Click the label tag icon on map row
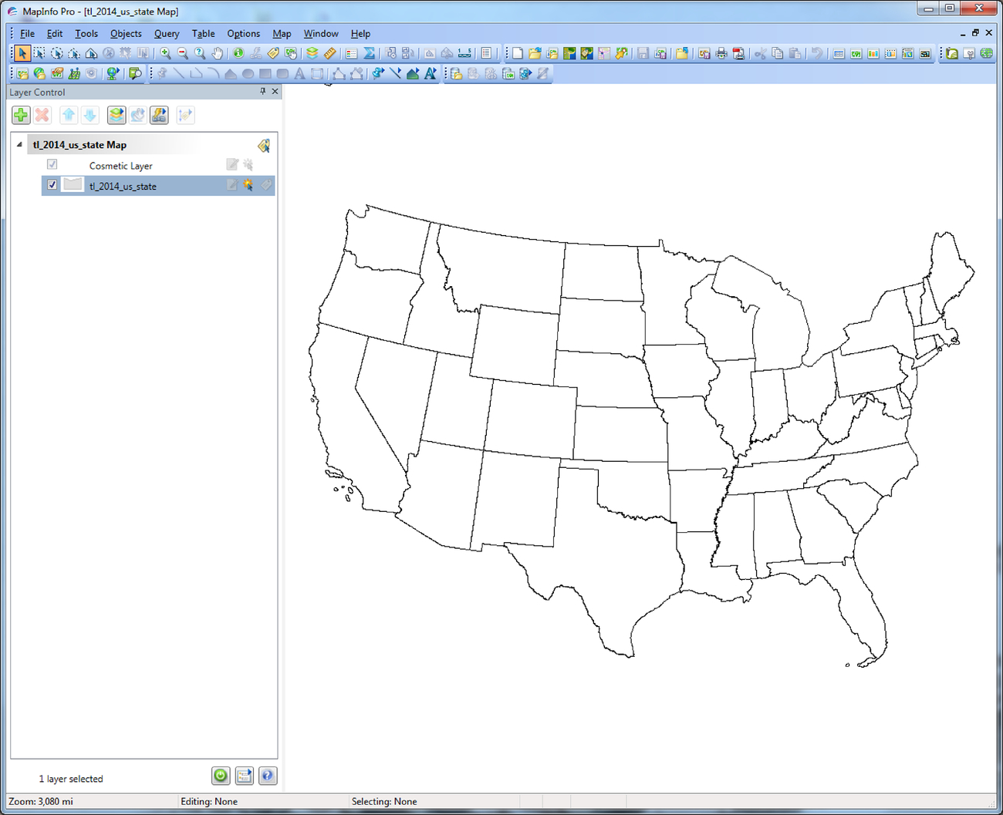The height and width of the screenshot is (815, 1003). (264, 145)
